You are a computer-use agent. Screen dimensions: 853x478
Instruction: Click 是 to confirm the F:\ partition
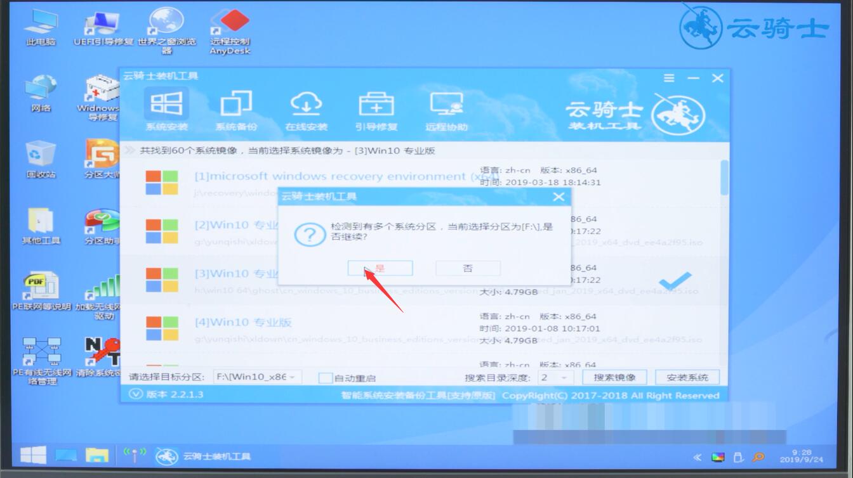pyautogui.click(x=380, y=268)
